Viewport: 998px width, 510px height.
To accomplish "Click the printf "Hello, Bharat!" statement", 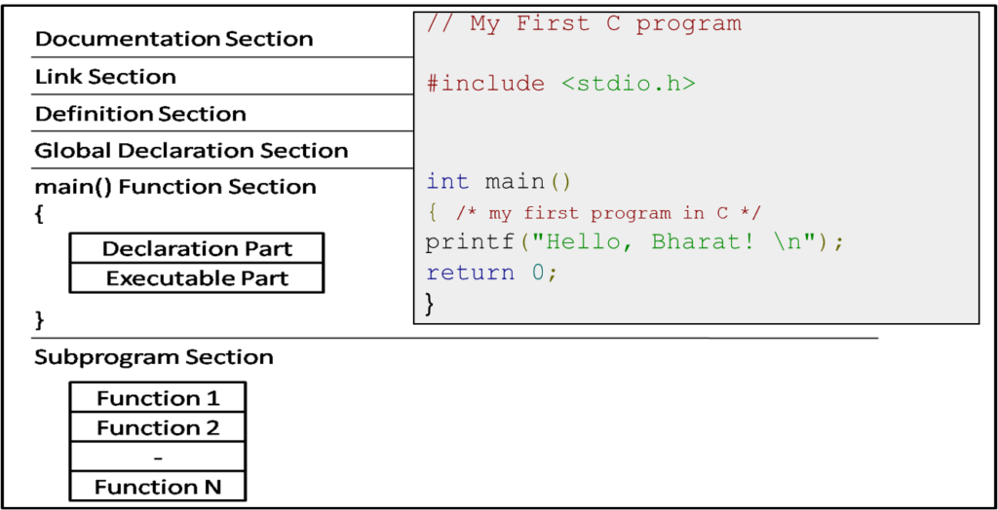I will click(x=634, y=242).
